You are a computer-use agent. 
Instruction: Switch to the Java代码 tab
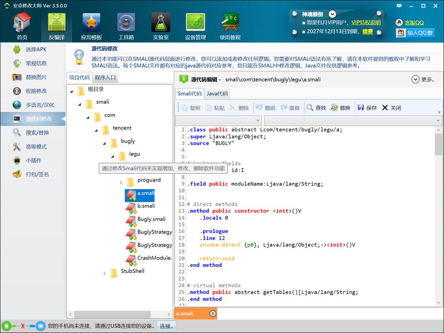pyautogui.click(x=217, y=93)
